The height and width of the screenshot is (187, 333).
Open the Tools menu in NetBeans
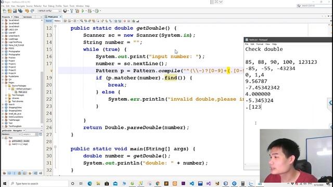[72, 6]
